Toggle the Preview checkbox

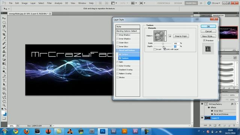(x=204, y=40)
